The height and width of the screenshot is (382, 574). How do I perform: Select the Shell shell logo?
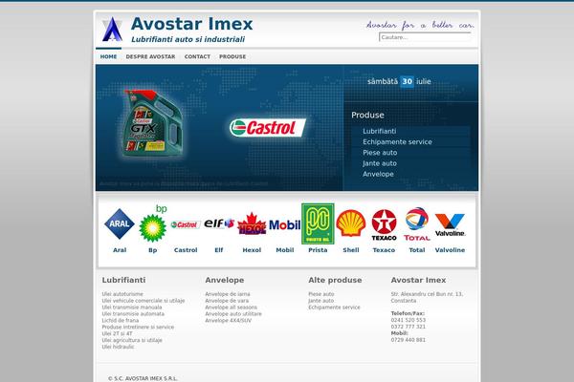pyautogui.click(x=351, y=223)
